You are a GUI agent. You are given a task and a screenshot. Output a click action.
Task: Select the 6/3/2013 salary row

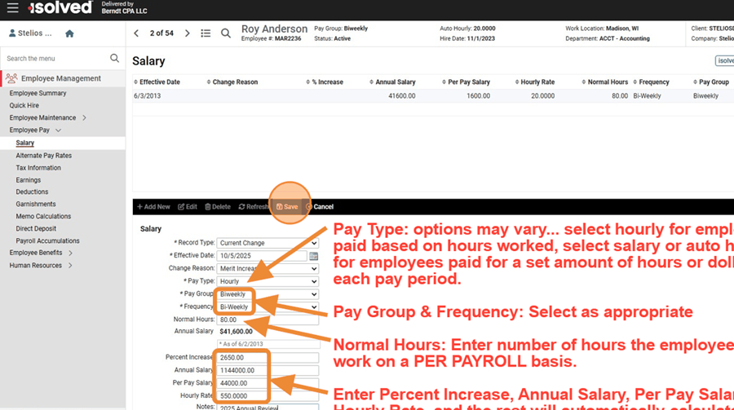[x=326, y=95]
